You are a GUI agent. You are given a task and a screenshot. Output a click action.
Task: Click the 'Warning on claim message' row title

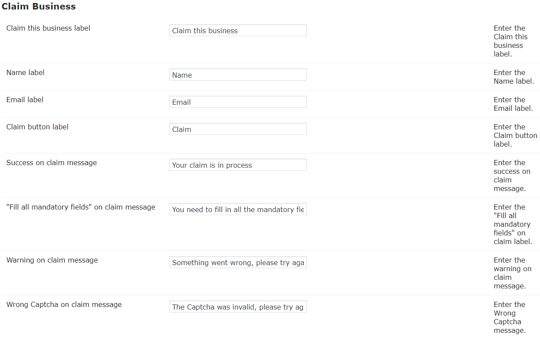point(52,260)
